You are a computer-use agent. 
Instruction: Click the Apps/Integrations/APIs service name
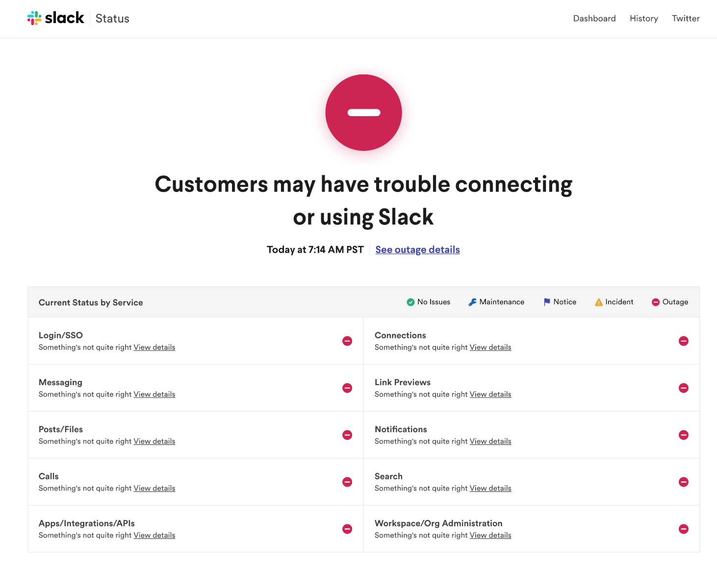(87, 523)
